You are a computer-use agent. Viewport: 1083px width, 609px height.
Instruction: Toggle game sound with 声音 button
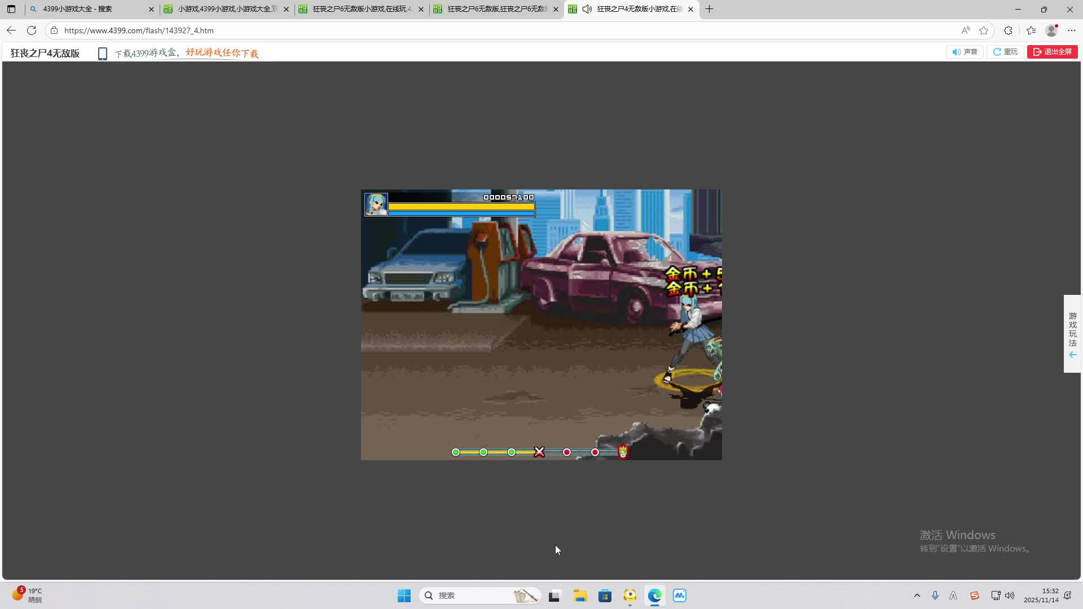pyautogui.click(x=965, y=52)
